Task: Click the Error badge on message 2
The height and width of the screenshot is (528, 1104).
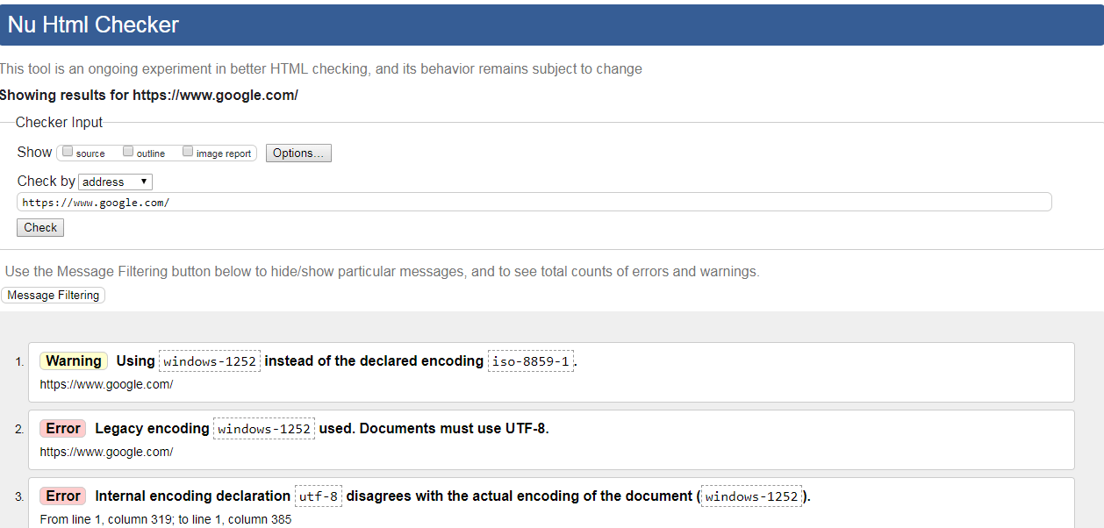Action: (x=63, y=429)
